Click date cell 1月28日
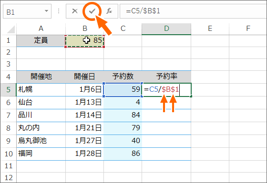The image size is (267, 183). pyautogui.click(x=85, y=154)
